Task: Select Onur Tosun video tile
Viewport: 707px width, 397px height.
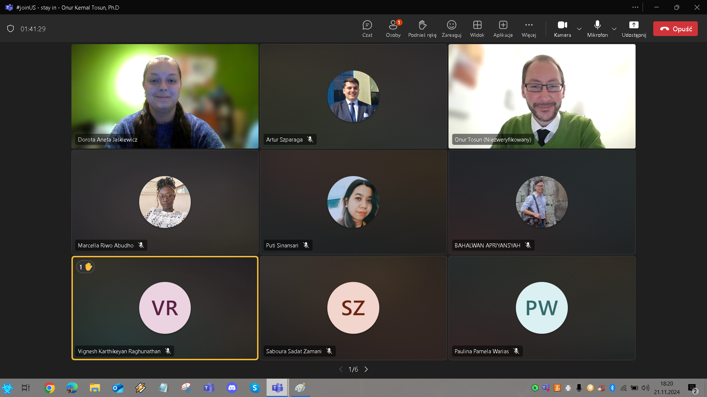Action: 542,96
